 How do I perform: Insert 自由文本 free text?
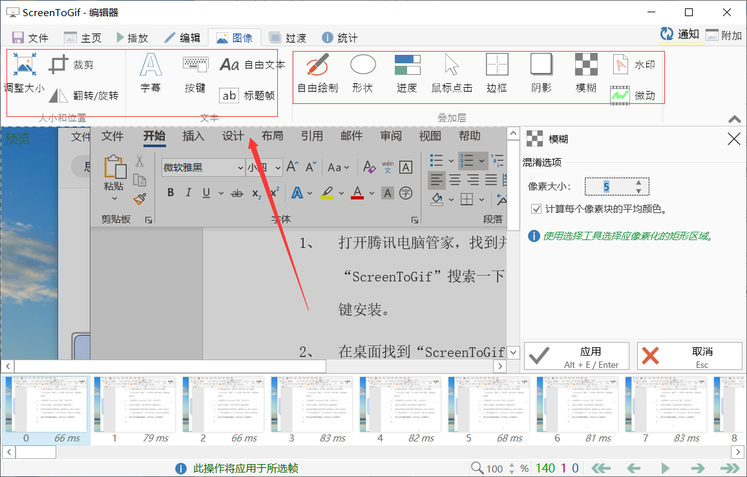coord(252,65)
